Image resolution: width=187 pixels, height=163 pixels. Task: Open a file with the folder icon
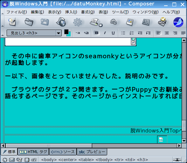click(x=29, y=22)
